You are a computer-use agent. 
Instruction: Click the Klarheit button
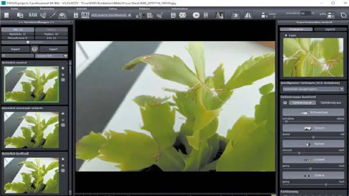point(313,144)
